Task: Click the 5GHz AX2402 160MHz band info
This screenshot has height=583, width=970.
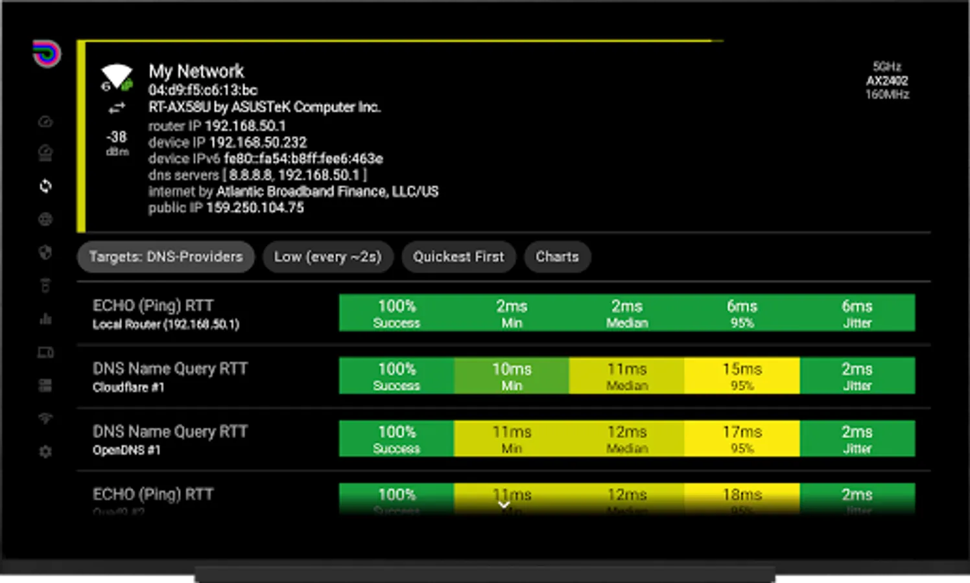Action: 887,80
